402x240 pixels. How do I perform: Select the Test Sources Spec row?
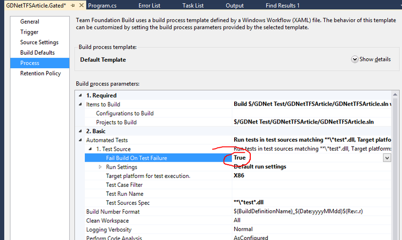click(158, 203)
